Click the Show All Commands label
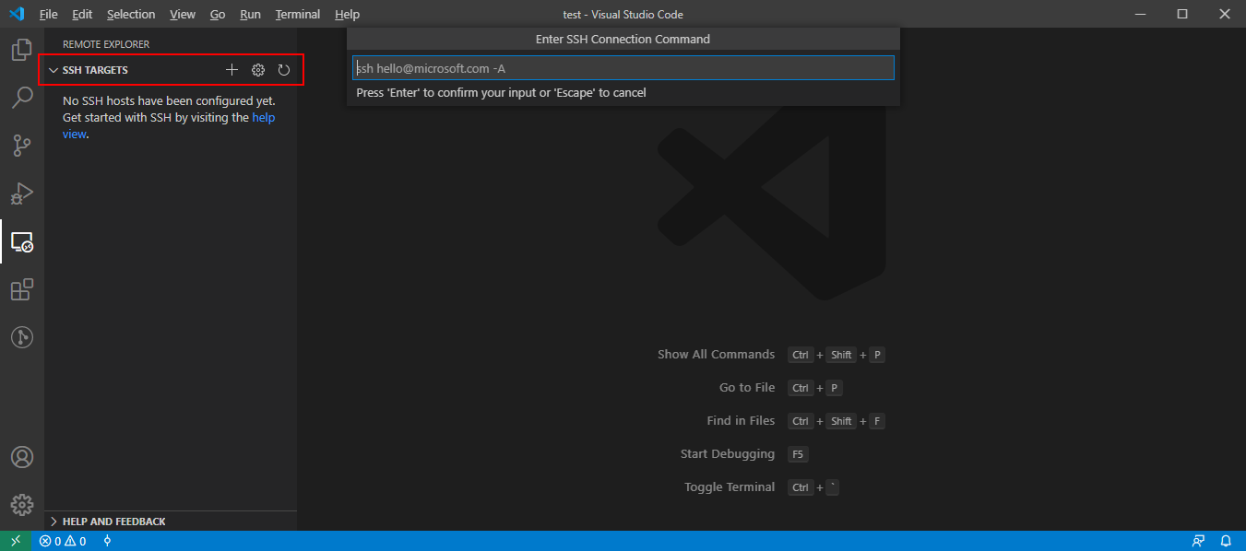 [716, 355]
